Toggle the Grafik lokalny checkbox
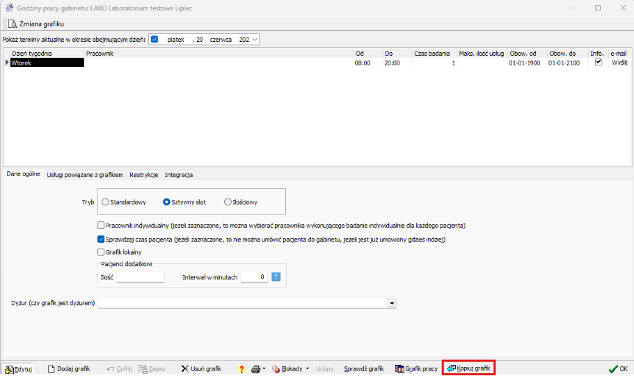The image size is (634, 376). pyautogui.click(x=102, y=252)
